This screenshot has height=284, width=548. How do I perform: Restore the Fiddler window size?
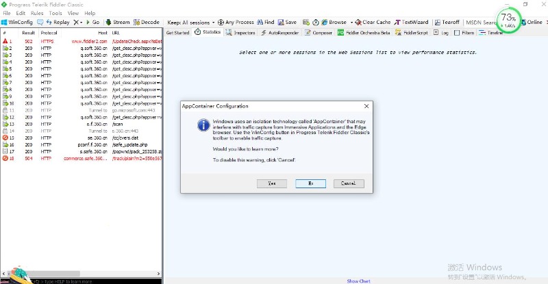(525, 4)
